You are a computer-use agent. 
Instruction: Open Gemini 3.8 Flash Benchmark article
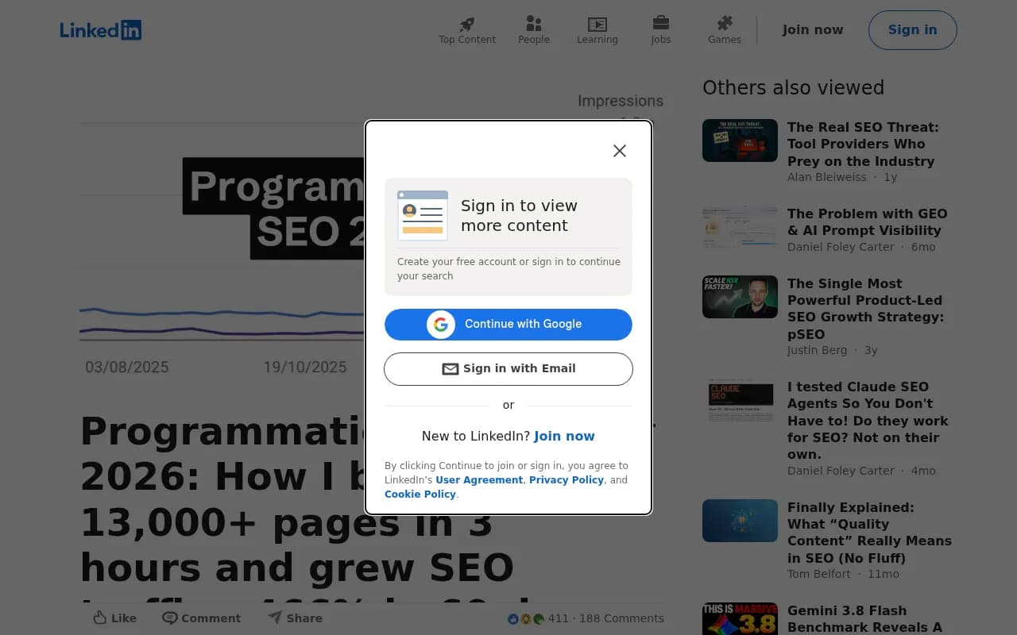(864, 619)
